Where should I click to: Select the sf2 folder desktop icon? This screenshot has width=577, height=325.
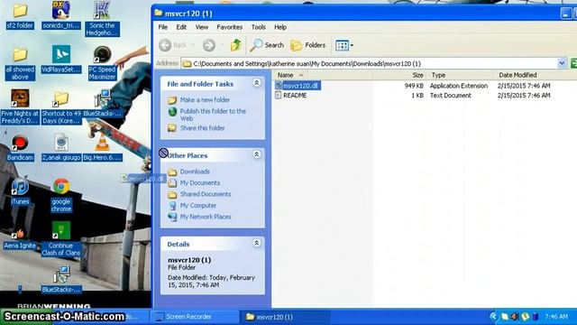[20, 16]
